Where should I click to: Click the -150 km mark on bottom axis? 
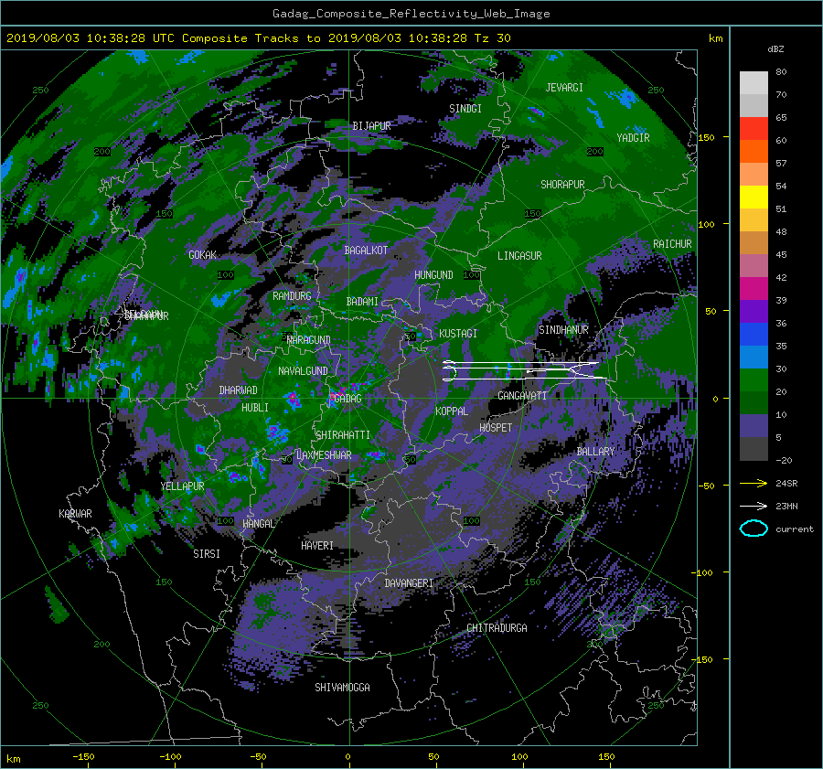[83, 757]
